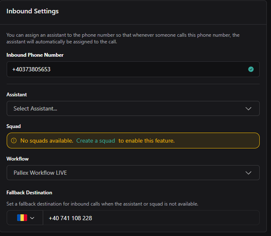Click the 'Workflow' field label
This screenshot has width=271, height=236.
[18, 159]
